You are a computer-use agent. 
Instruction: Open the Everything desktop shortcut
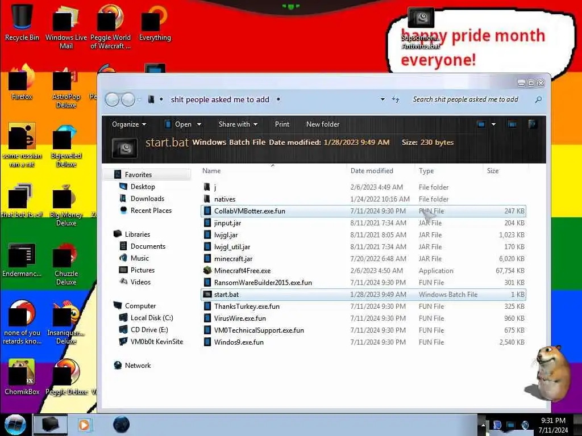[x=155, y=22]
